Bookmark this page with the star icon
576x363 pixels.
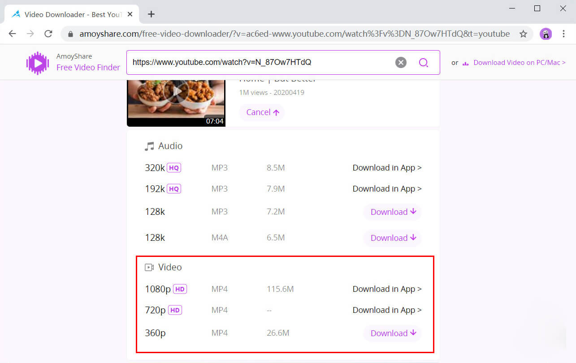tap(523, 34)
